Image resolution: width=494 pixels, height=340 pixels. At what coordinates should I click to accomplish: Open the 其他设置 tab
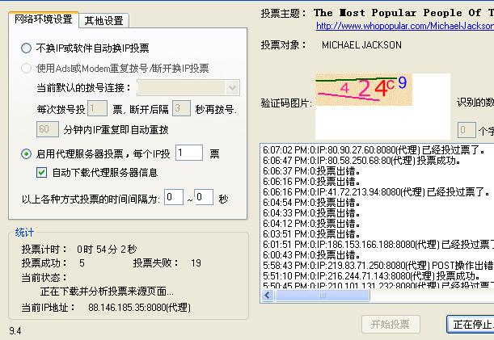(x=103, y=21)
